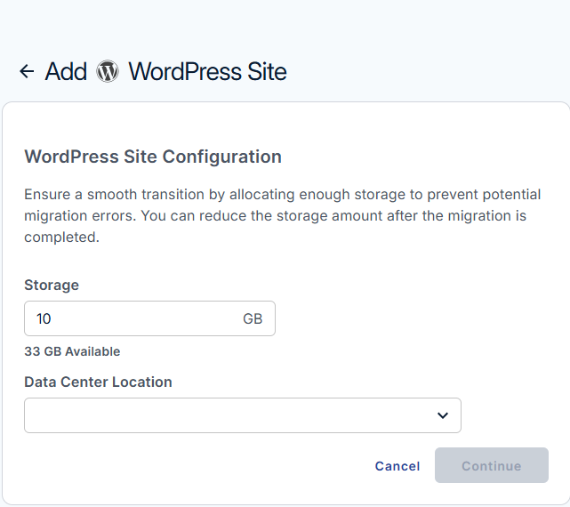The height and width of the screenshot is (507, 570).
Task: Click the WordPress logo in the page title
Action: coord(108,71)
